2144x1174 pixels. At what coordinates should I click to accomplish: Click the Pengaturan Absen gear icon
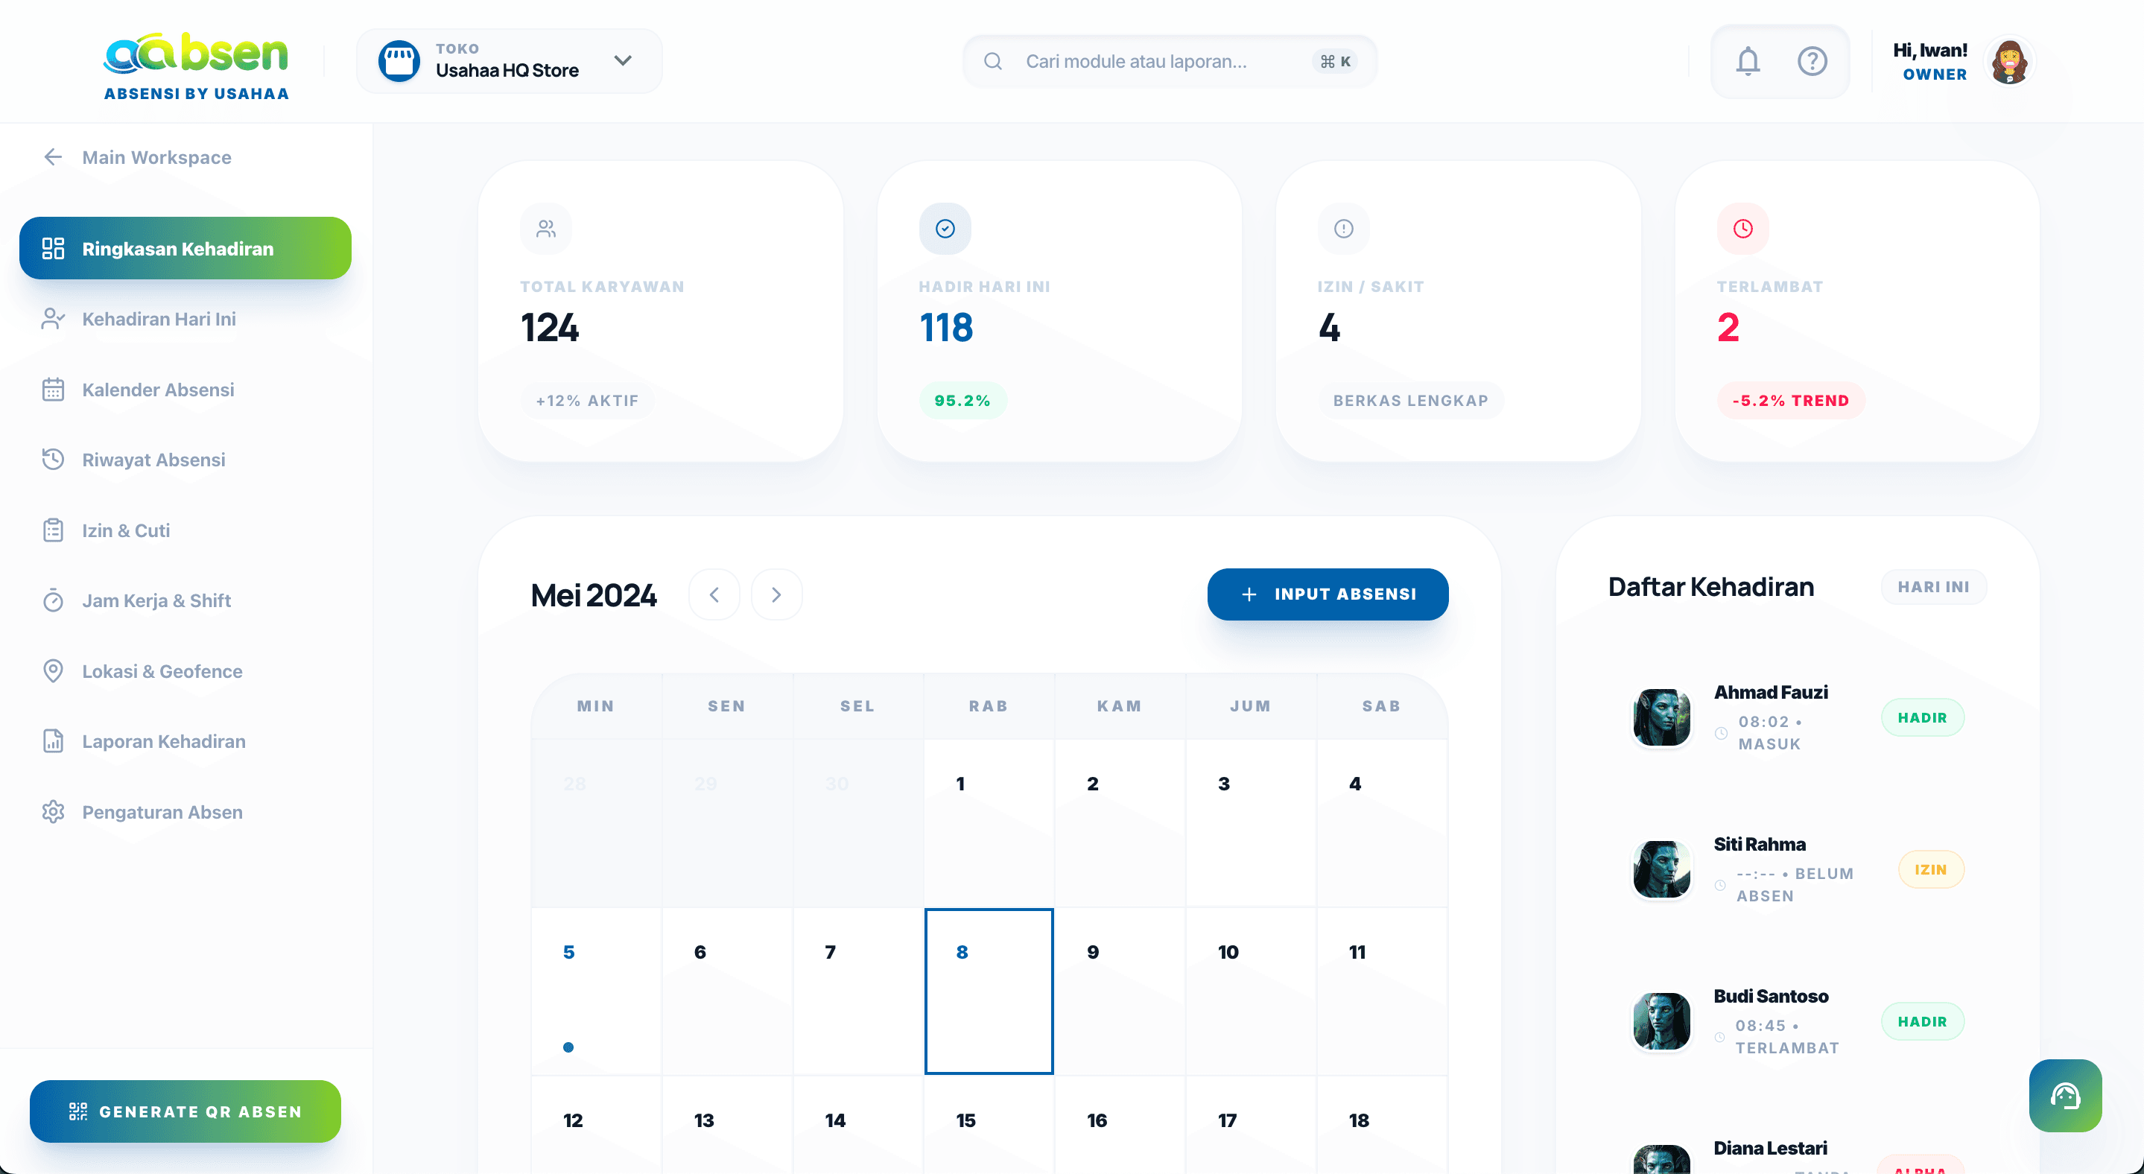[x=54, y=811]
